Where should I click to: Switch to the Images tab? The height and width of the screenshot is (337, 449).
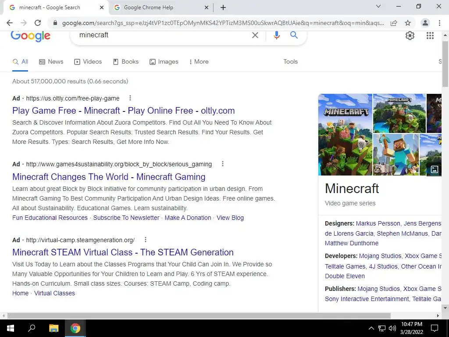point(164,61)
